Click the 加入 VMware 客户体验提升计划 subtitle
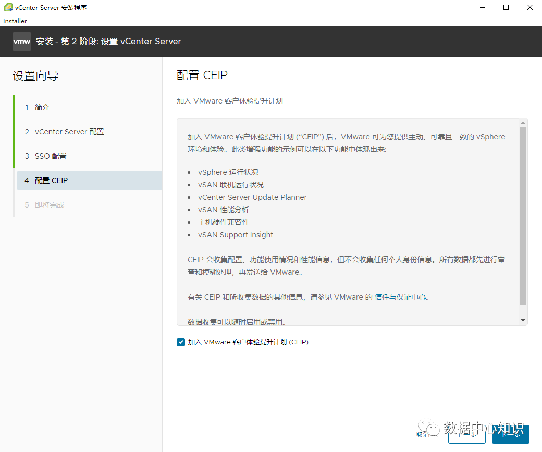The width and height of the screenshot is (542, 452). click(229, 101)
